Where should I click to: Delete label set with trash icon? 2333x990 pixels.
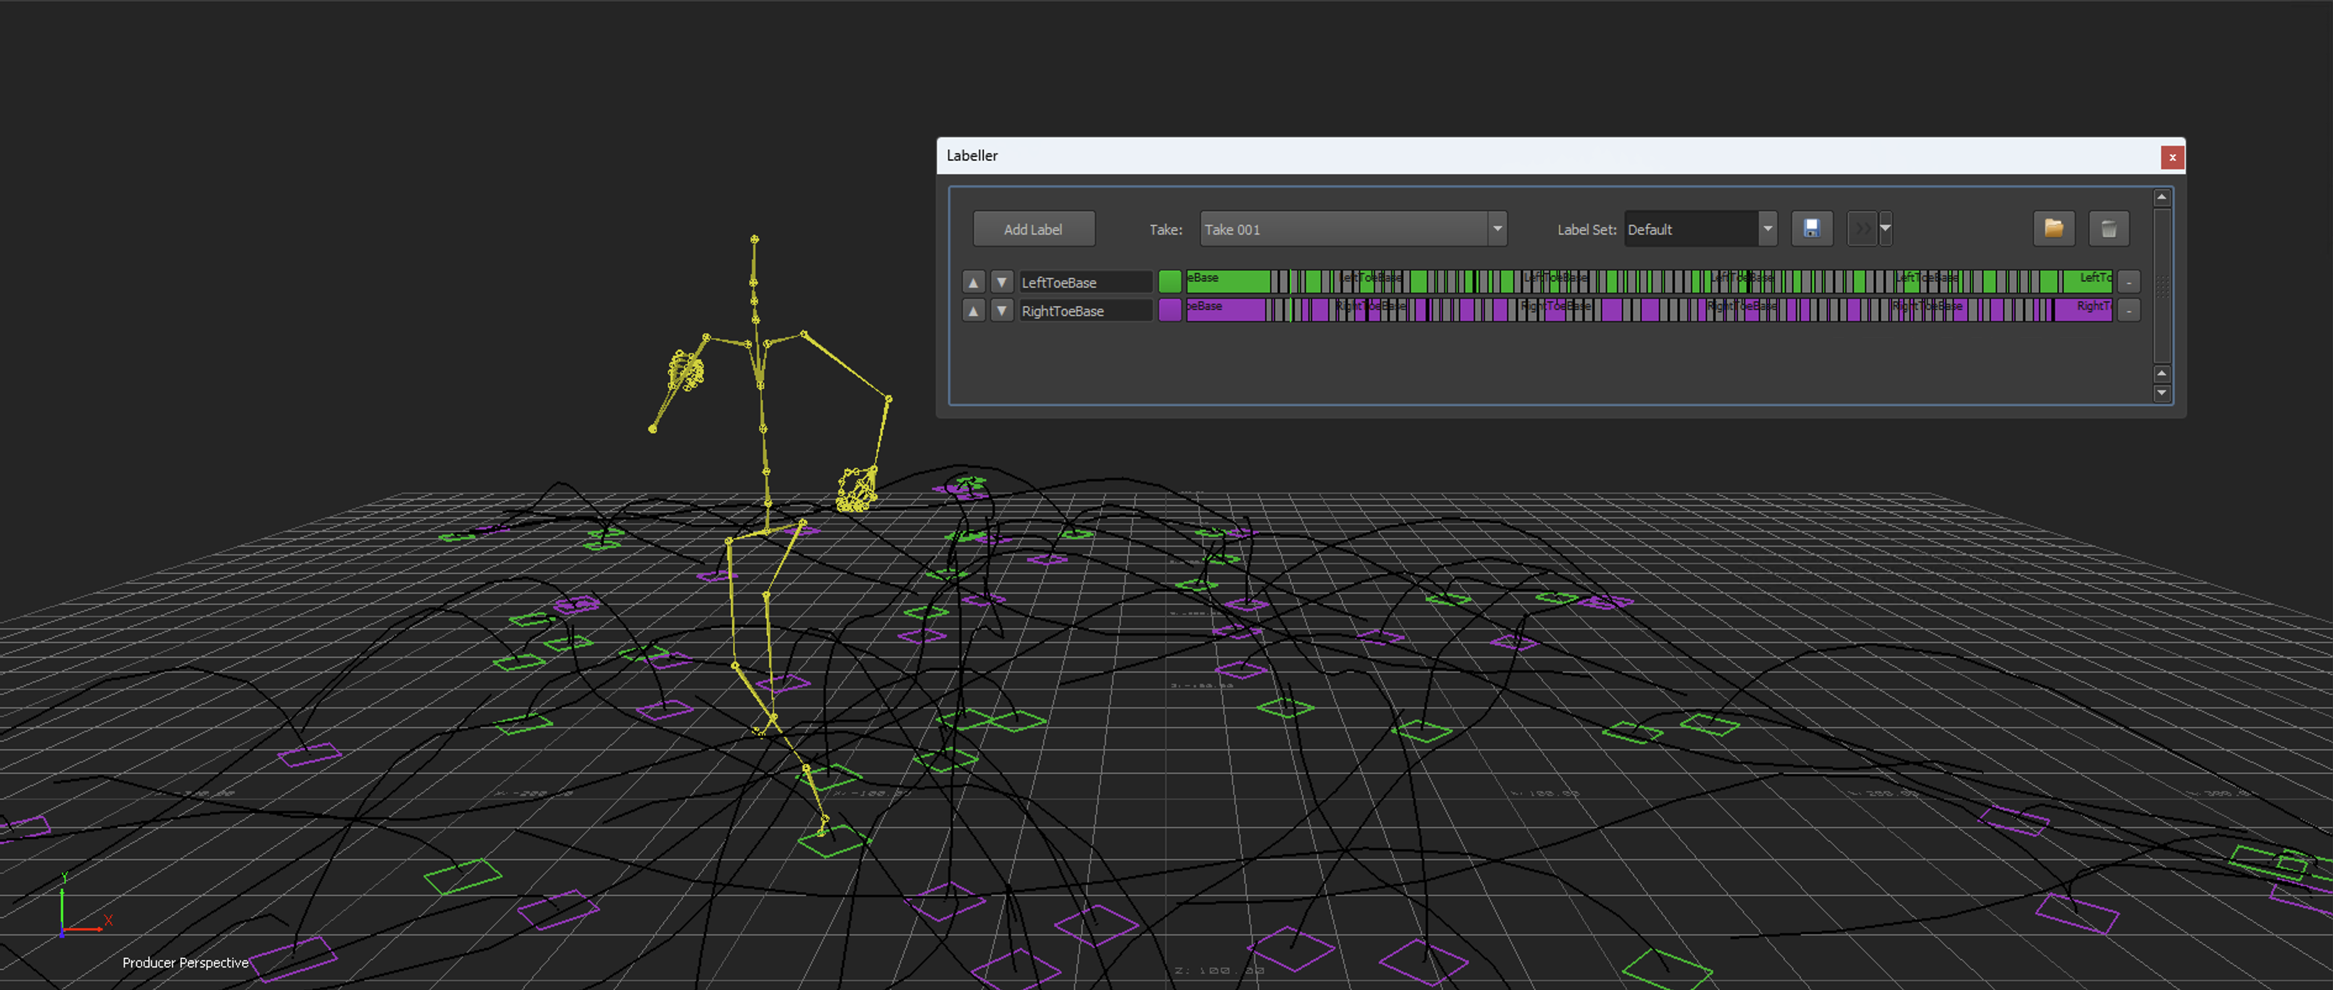coord(2108,229)
